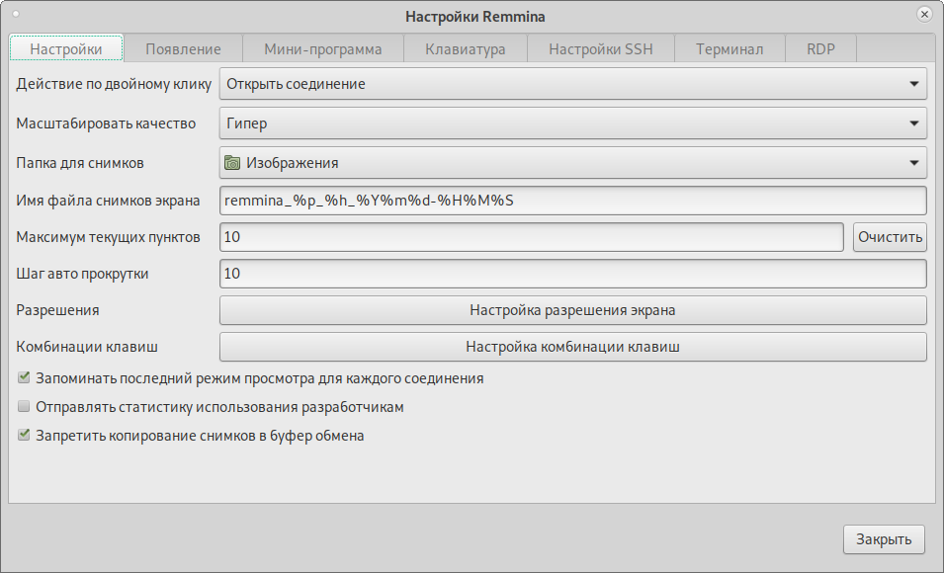Open the Папка для снимков folder chooser
This screenshot has width=944, height=573.
coord(572,162)
